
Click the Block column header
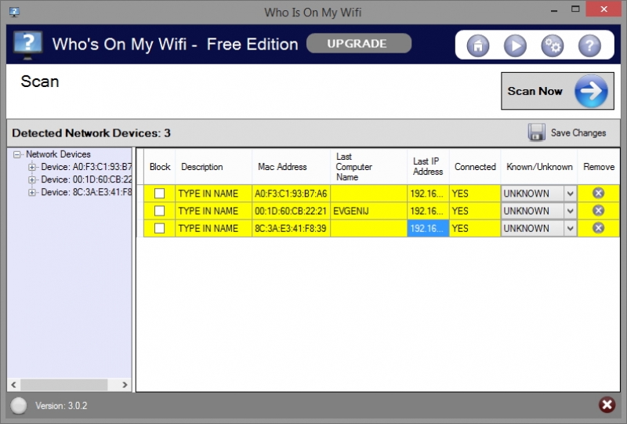[160, 167]
